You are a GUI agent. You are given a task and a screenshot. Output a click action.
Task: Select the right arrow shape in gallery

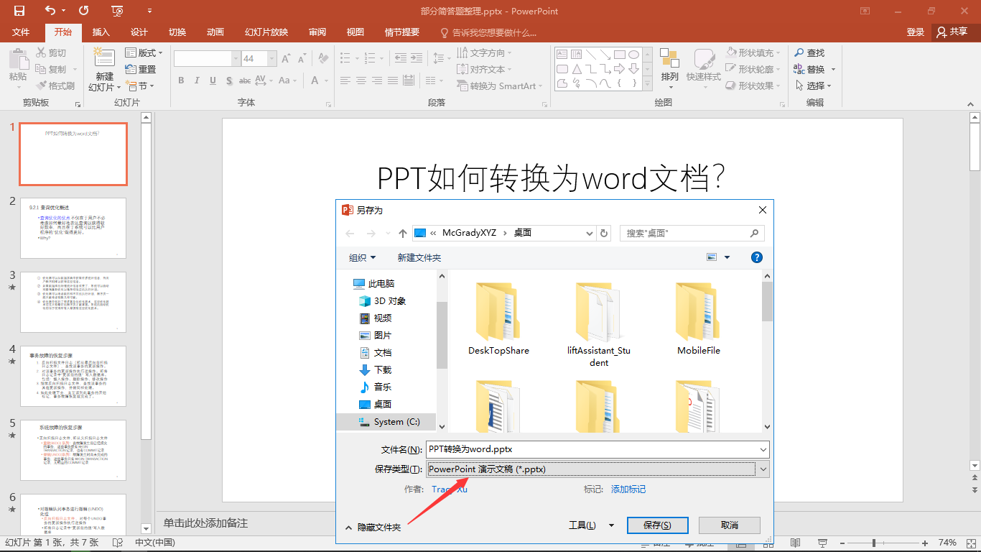tap(620, 69)
